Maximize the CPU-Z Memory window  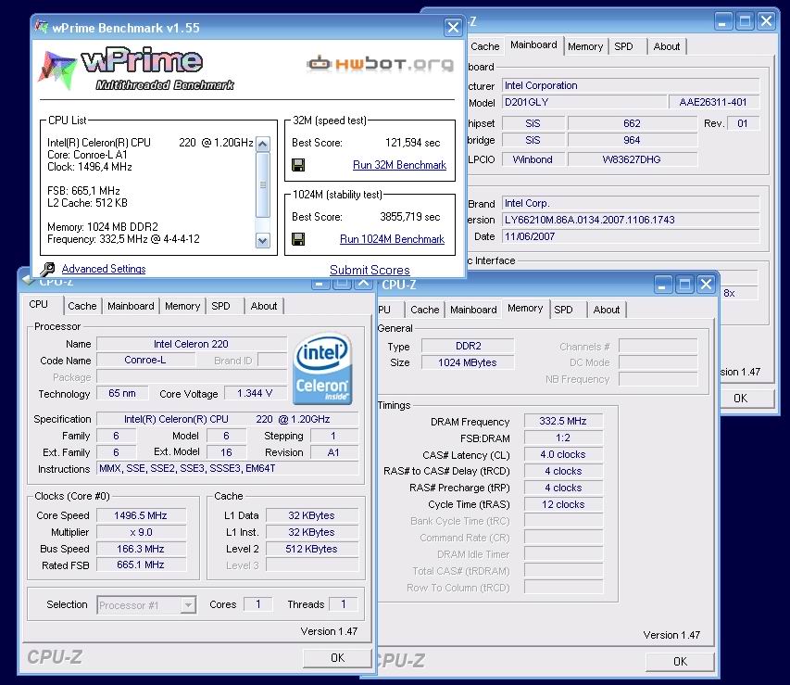point(684,285)
